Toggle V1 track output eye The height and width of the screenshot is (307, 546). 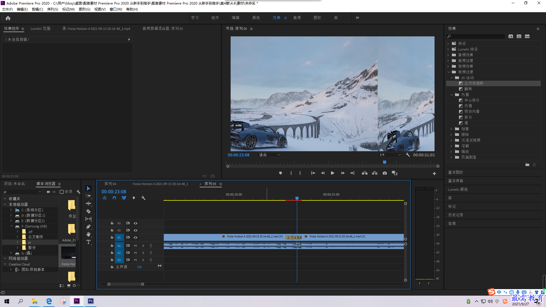pos(136,237)
